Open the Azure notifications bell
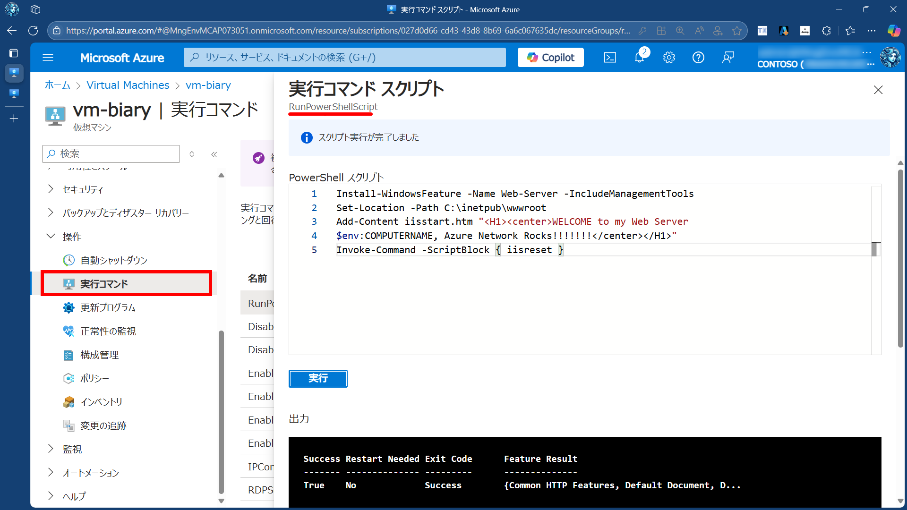Screen dimensions: 907x510 (639, 58)
